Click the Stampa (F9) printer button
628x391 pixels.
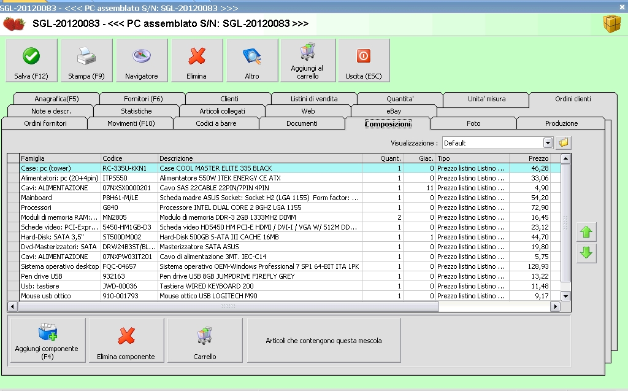(86, 61)
